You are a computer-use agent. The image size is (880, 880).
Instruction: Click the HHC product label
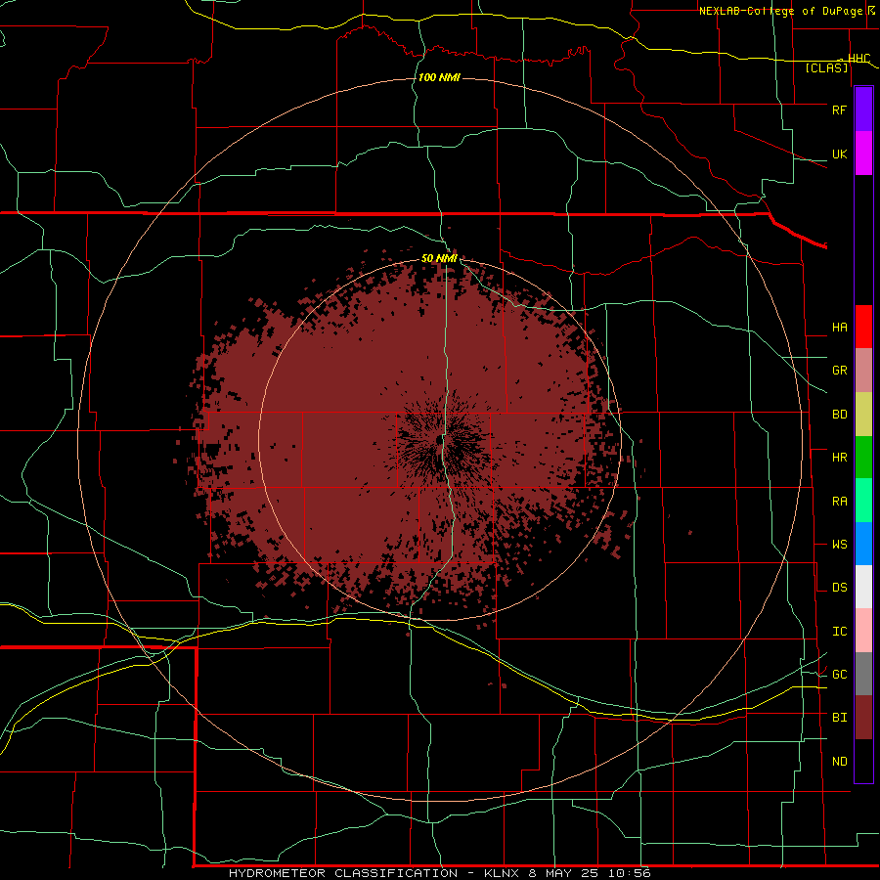tap(858, 59)
